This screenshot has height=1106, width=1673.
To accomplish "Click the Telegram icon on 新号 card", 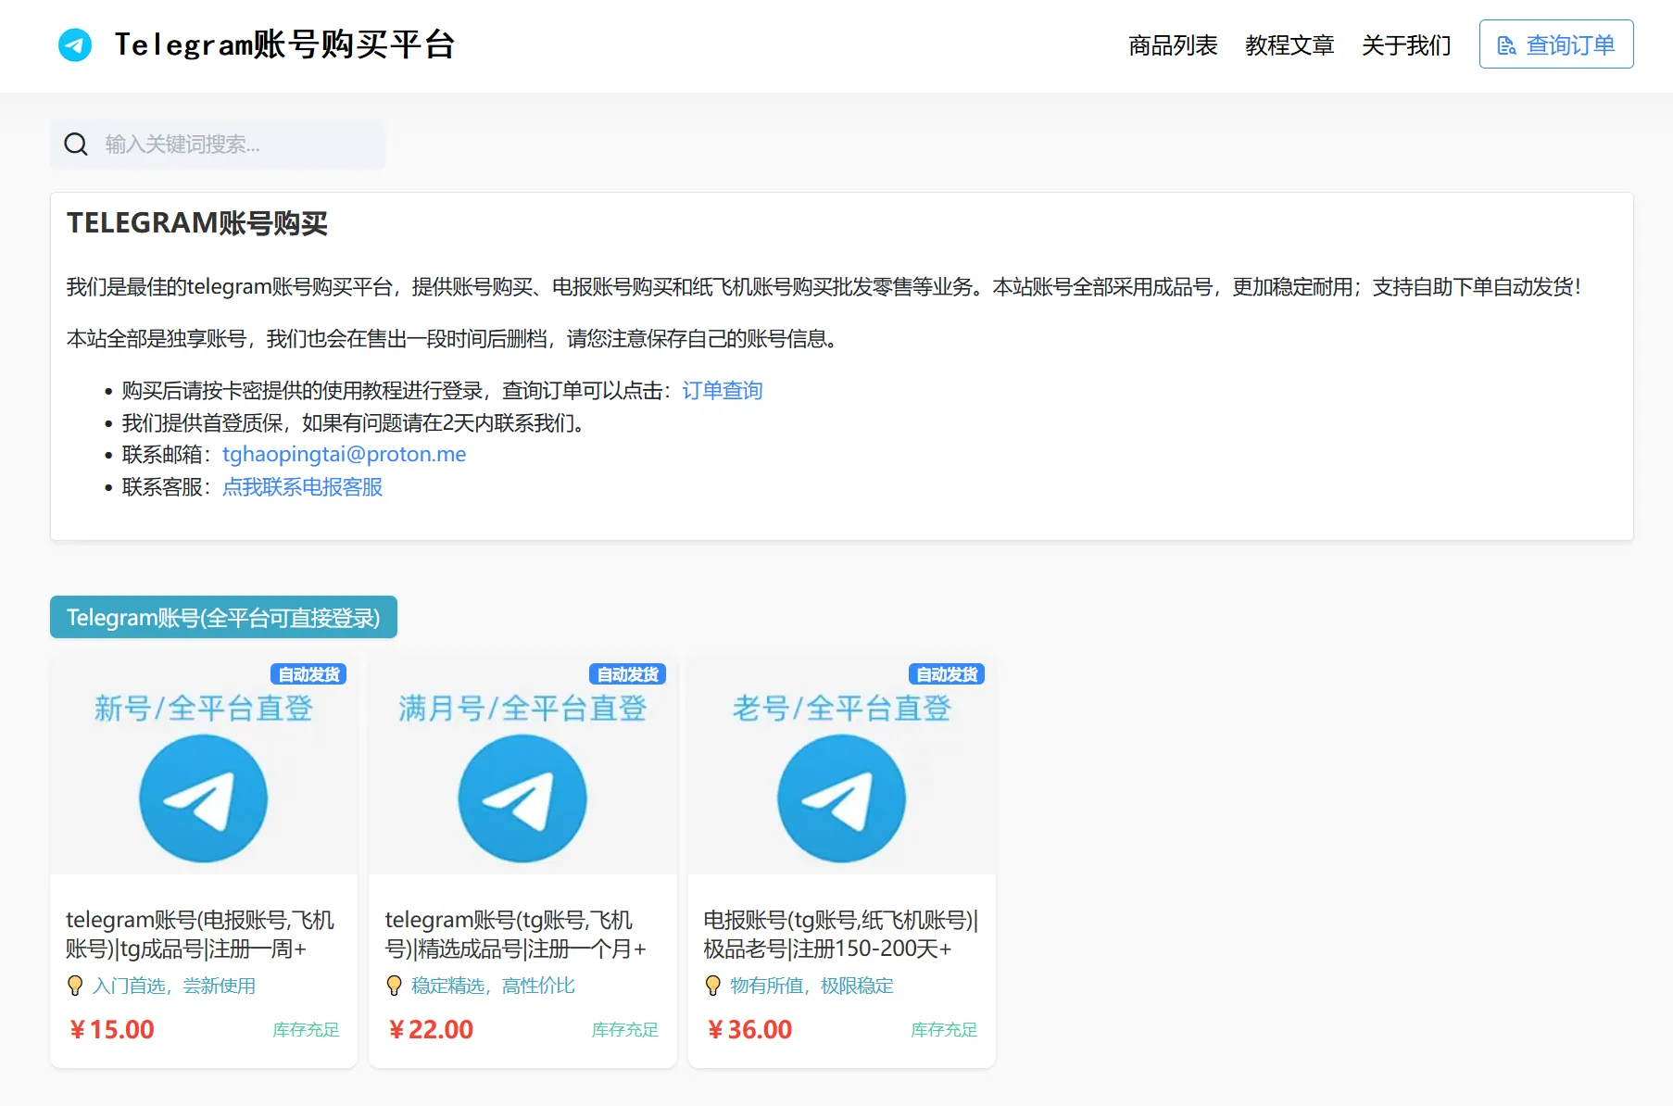I will point(204,798).
